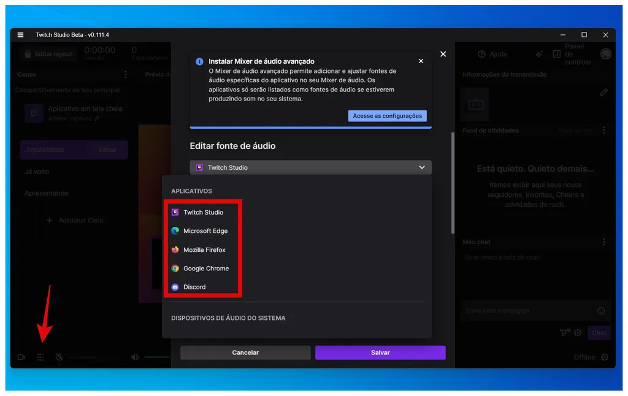Screen dimensions: 628x396
Task: Click the Discord icon in the applications list
Action: click(177, 287)
